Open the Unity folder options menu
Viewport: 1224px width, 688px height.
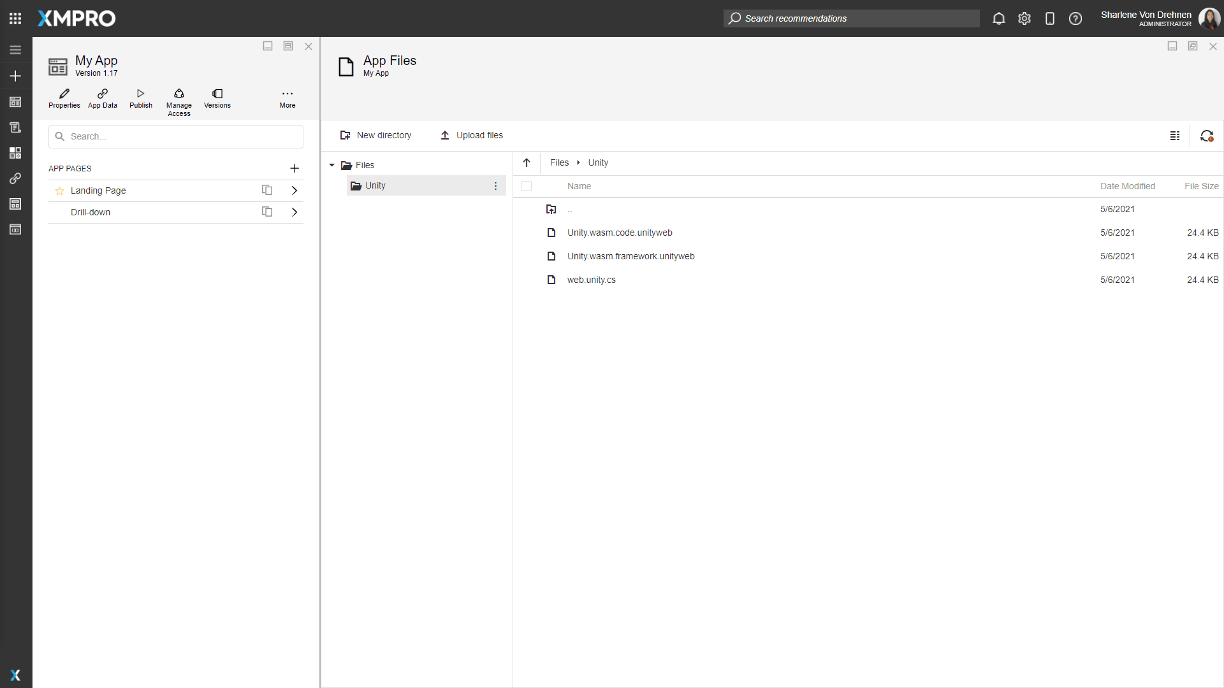(495, 186)
